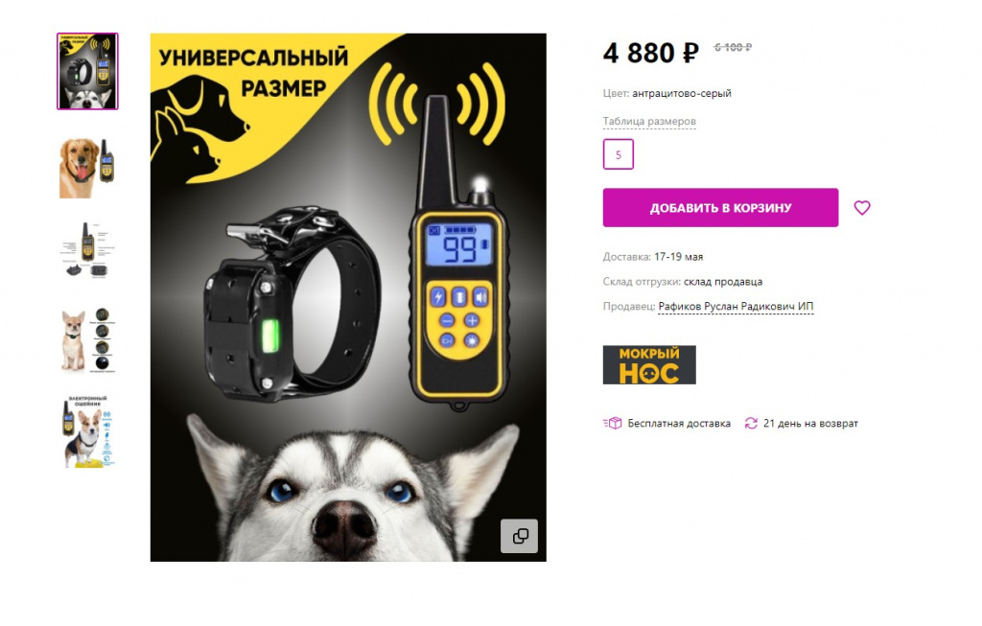The width and height of the screenshot is (982, 626).
Task: View thumbnail with chihuahua and features
Action: click(x=87, y=340)
